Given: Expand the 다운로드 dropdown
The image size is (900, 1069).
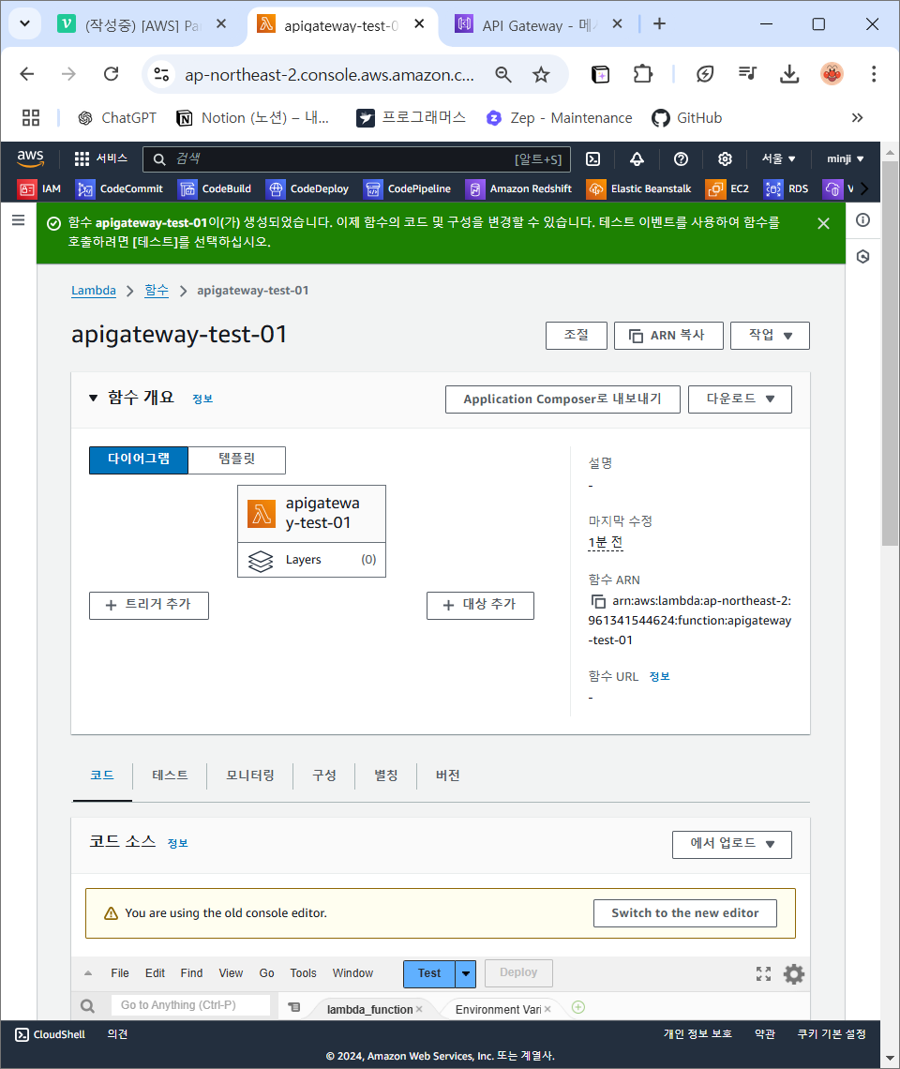Looking at the screenshot, I should pos(740,399).
